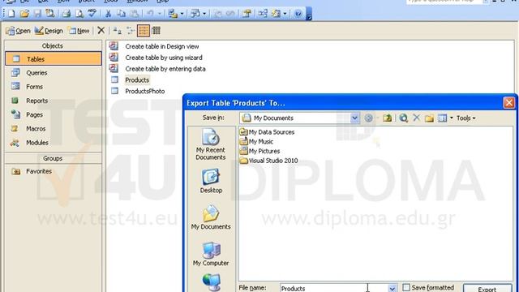Open the Relationships window icon
Viewport: 519px width, 292px height.
click(263, 14)
